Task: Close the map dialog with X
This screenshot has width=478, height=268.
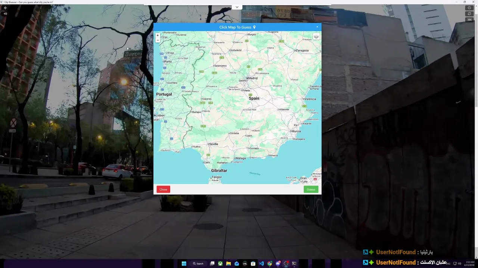Action: click(x=317, y=27)
